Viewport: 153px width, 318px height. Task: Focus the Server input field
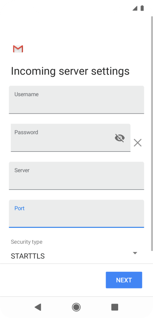click(x=76, y=176)
